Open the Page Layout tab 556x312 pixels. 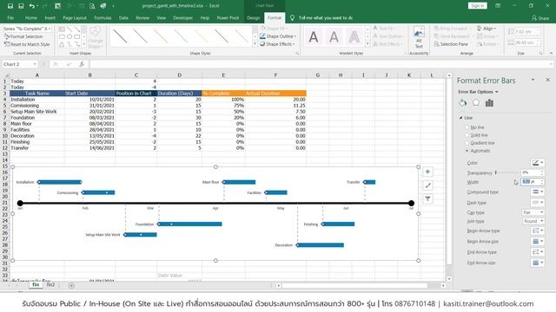(75, 17)
